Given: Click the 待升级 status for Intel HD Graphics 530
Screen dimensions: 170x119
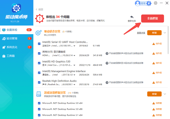Looking at the screenshot, I should pos(159,63).
